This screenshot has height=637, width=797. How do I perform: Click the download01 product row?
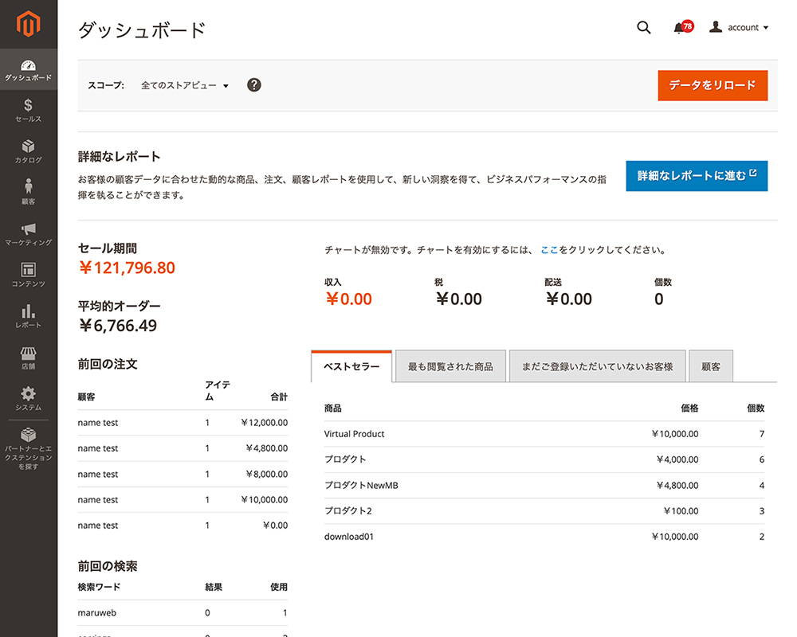click(x=544, y=537)
